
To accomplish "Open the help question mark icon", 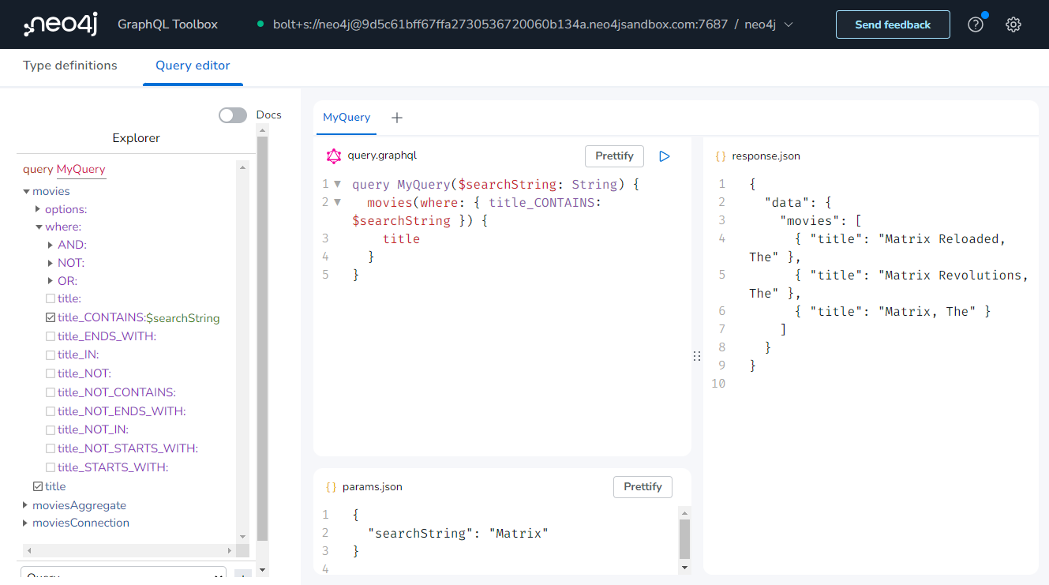I will click(x=976, y=24).
